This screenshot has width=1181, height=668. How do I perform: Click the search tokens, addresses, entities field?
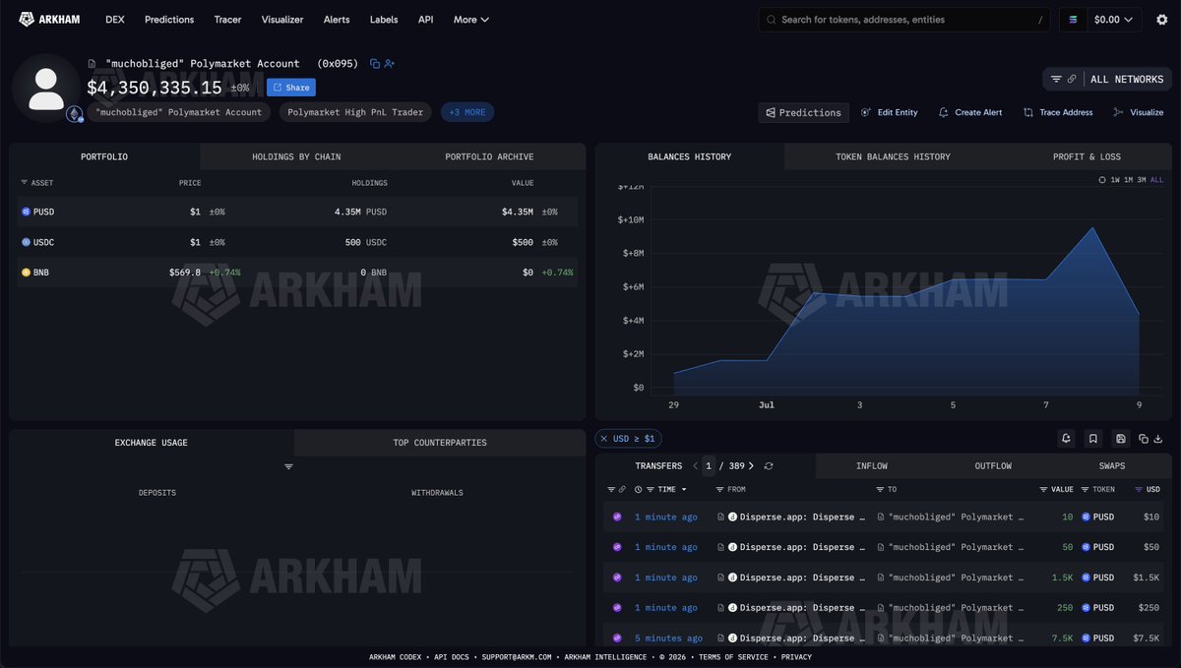point(905,20)
